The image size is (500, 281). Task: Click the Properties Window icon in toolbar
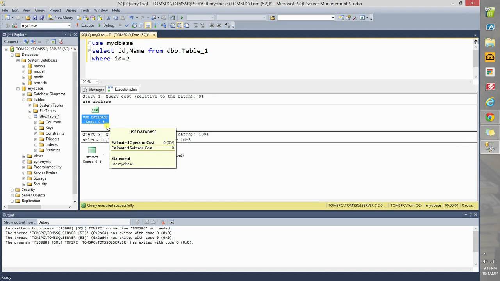[348, 17]
